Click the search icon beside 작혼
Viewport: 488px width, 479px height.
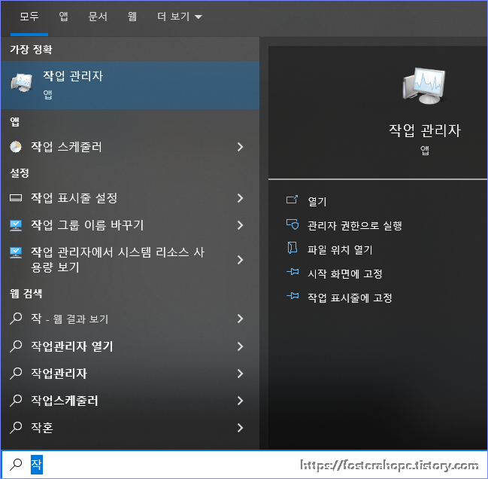pyautogui.click(x=16, y=428)
